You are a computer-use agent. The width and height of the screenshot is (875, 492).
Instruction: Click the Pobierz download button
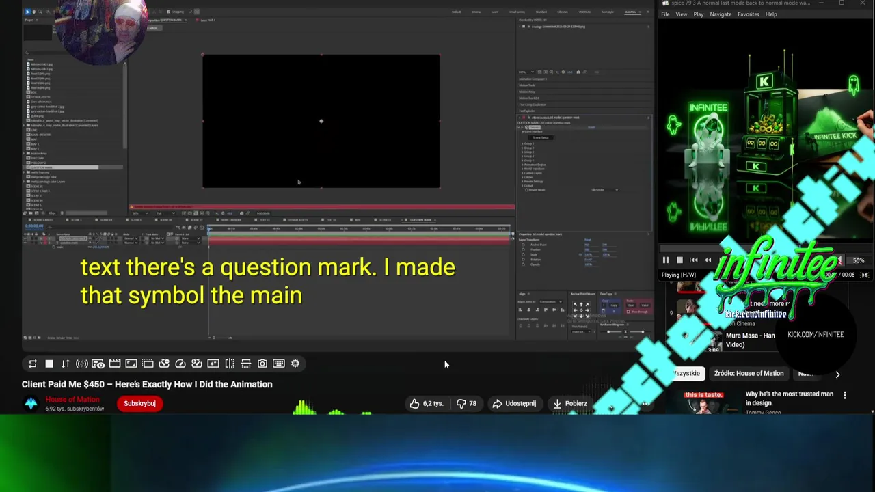[x=570, y=404]
